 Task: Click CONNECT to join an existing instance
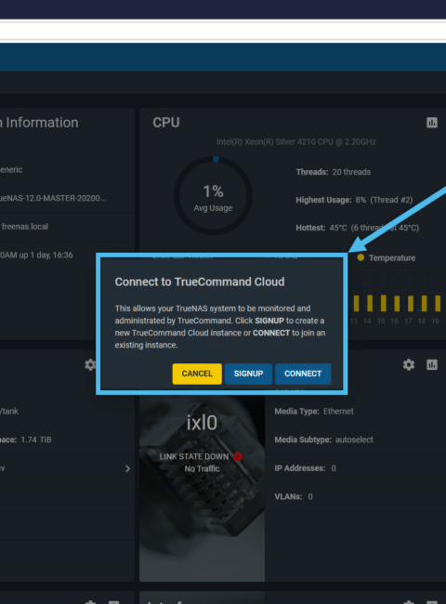(303, 374)
